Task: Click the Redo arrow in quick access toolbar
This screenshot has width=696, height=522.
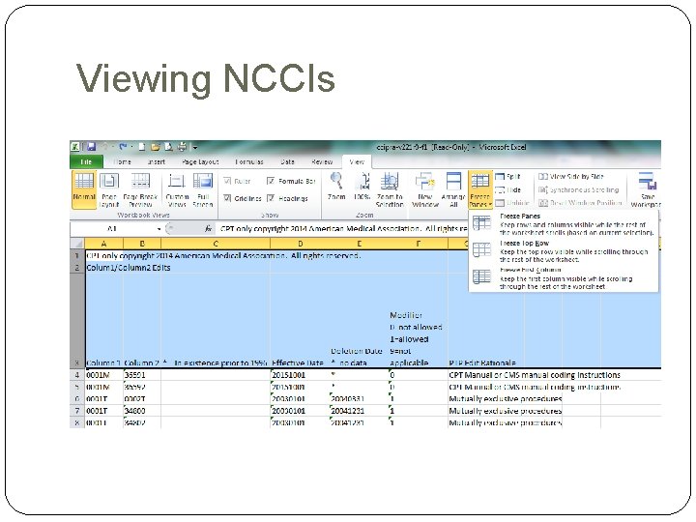Action: [x=123, y=147]
